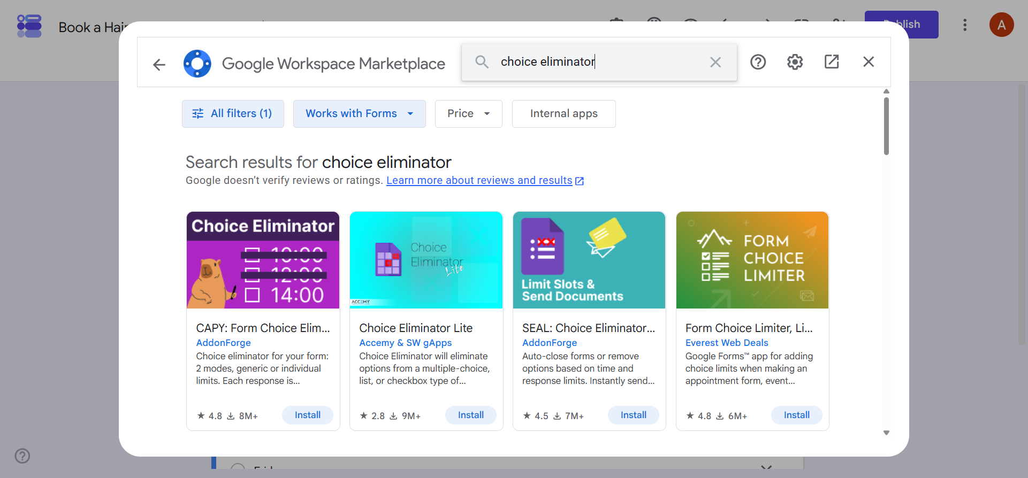Image resolution: width=1028 pixels, height=478 pixels.
Task: Open AddonForge developer link under CAPY
Action: click(223, 343)
